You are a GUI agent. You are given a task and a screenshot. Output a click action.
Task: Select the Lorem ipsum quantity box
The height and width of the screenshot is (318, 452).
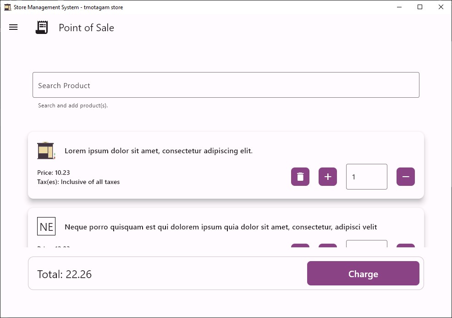366,177
